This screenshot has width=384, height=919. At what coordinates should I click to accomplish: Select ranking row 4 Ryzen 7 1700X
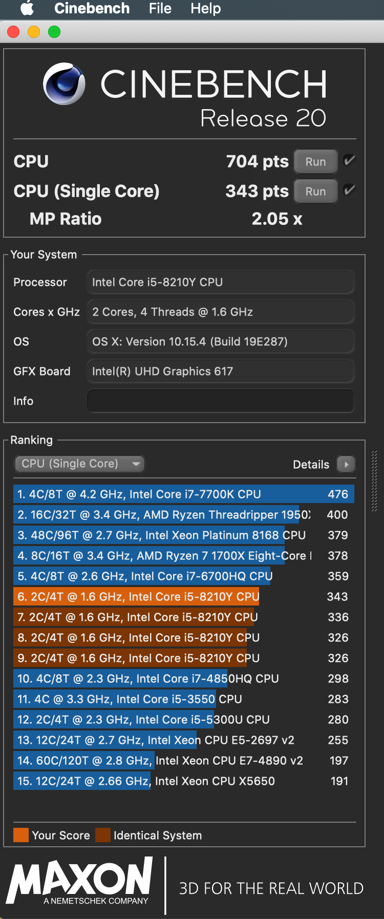183,556
